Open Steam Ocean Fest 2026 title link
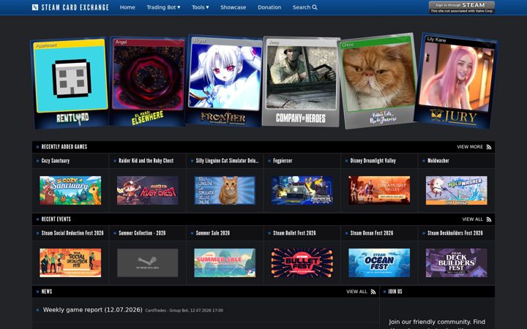The image size is (527, 329). coord(372,233)
